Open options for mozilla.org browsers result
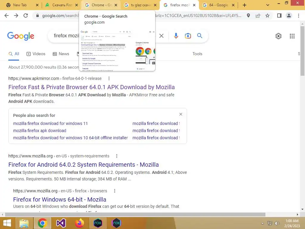305x229 pixels. coord(115,191)
